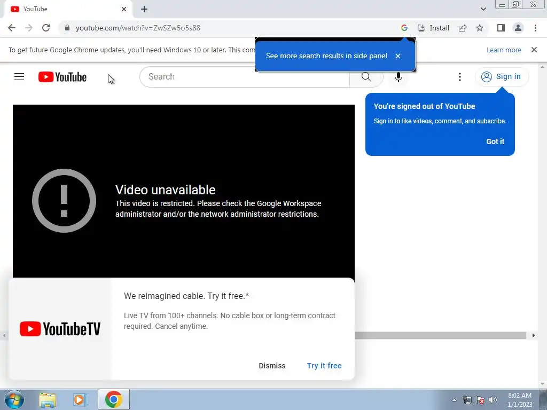Sign in to YouTube
This screenshot has height=410, width=547.
(502, 77)
